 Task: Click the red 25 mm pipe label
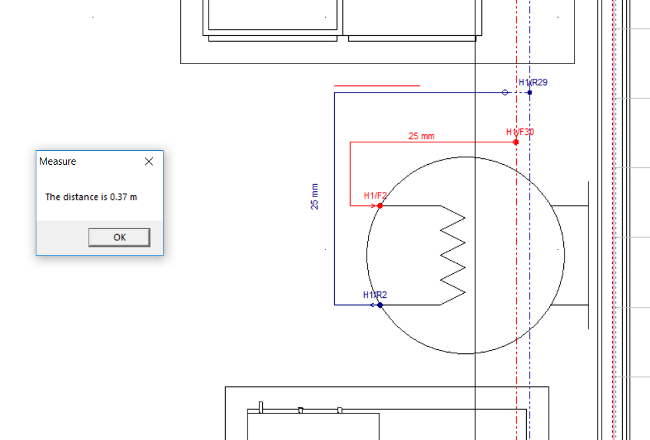point(421,136)
